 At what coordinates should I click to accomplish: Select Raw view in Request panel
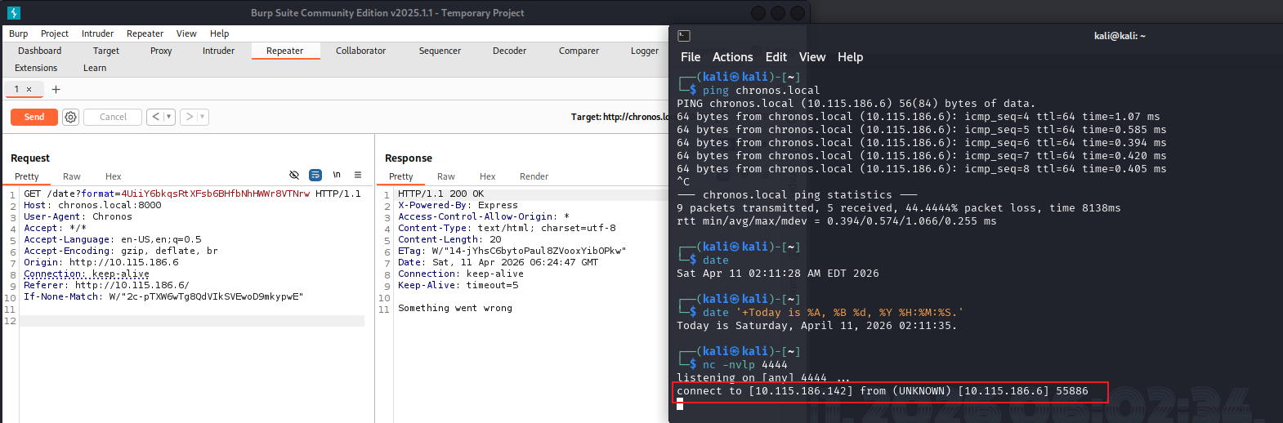pos(72,176)
